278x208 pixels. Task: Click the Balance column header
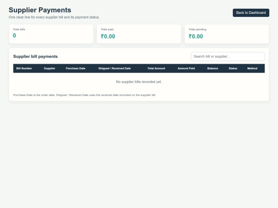coord(213,68)
